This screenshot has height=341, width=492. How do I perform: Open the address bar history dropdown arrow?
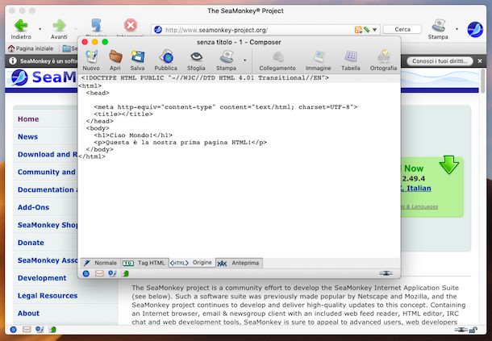click(x=375, y=30)
